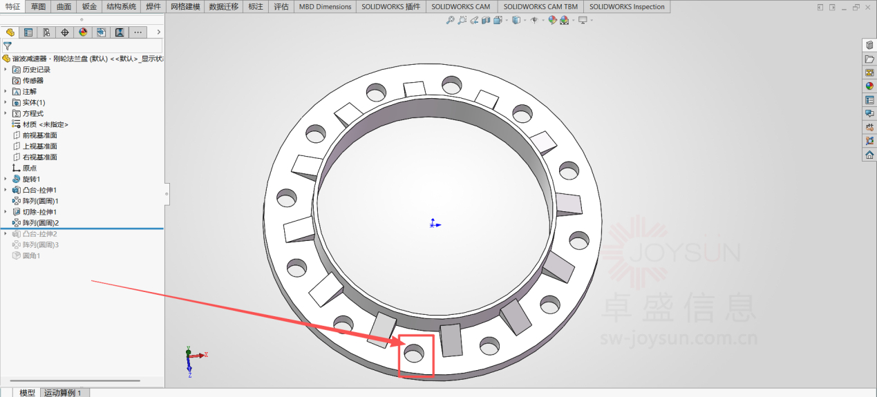The height and width of the screenshot is (397, 877).
Task: Open the PropertyManager tab icon
Action: click(28, 32)
